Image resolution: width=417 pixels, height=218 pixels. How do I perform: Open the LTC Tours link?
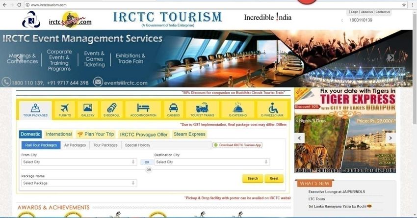click(316, 199)
